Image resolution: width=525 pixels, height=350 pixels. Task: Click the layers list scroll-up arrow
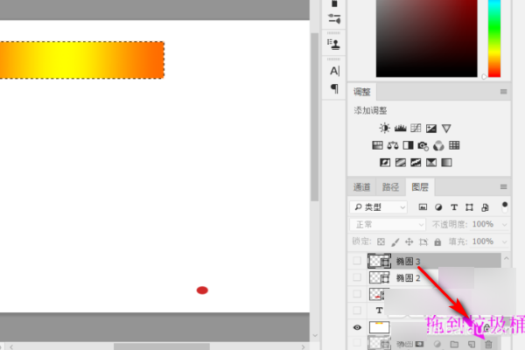click(x=507, y=258)
